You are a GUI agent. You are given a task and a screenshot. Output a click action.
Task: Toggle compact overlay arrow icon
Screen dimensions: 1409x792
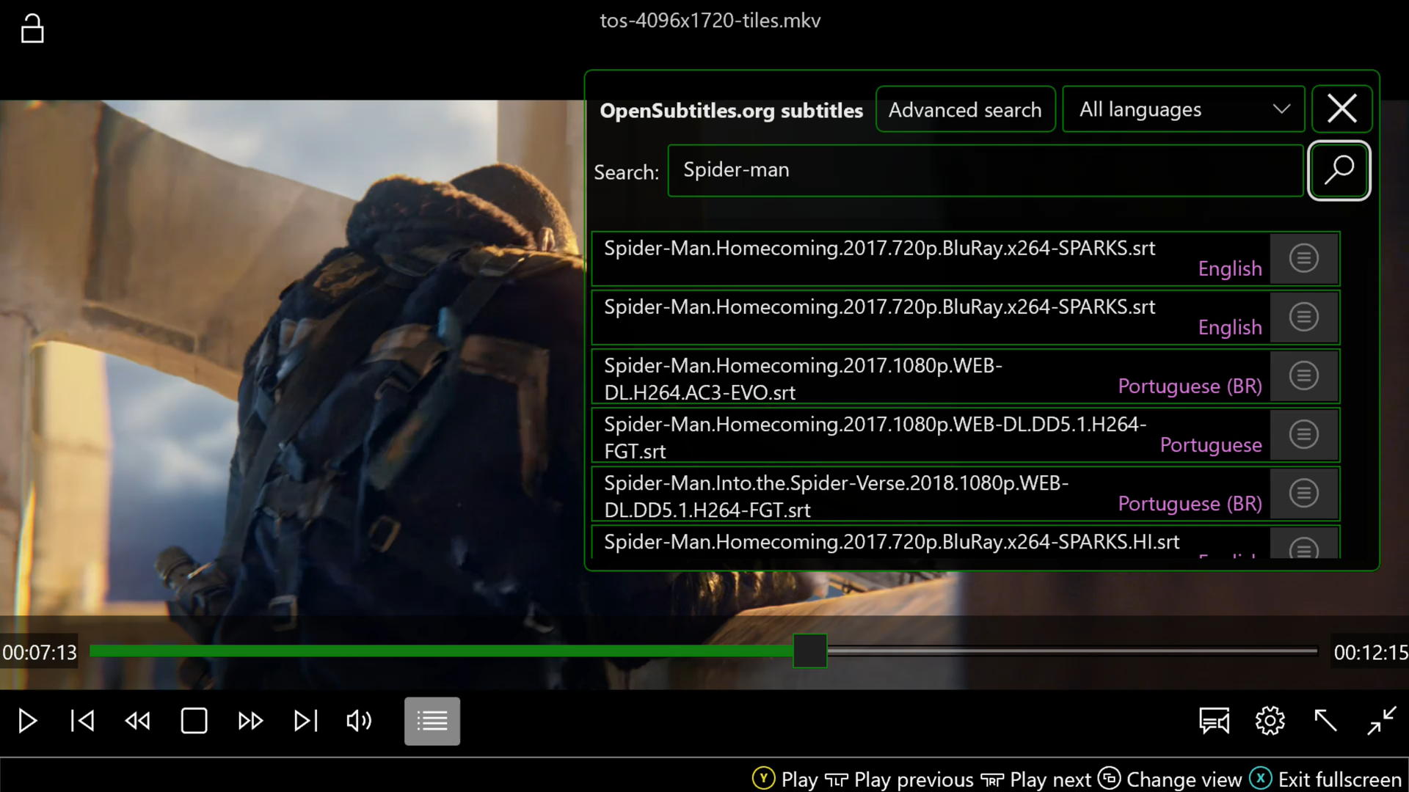click(x=1325, y=721)
